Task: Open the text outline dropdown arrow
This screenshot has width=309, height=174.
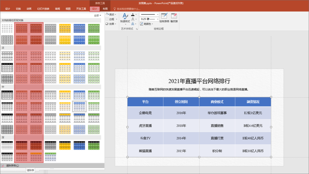Action: tap(136, 19)
